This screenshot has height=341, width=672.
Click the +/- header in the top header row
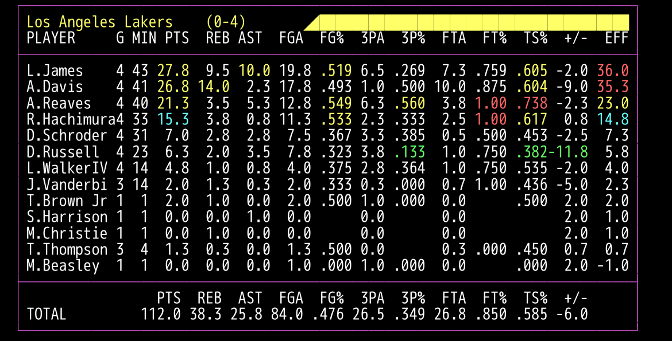coord(576,38)
